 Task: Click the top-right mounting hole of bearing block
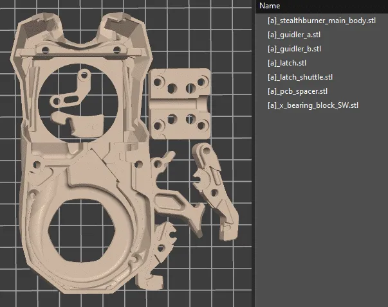[201, 82]
